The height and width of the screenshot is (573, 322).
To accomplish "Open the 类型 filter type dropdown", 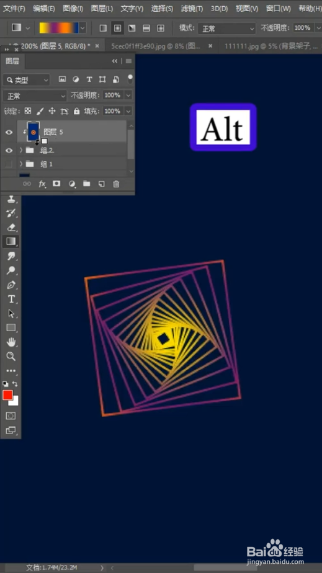I will [26, 79].
